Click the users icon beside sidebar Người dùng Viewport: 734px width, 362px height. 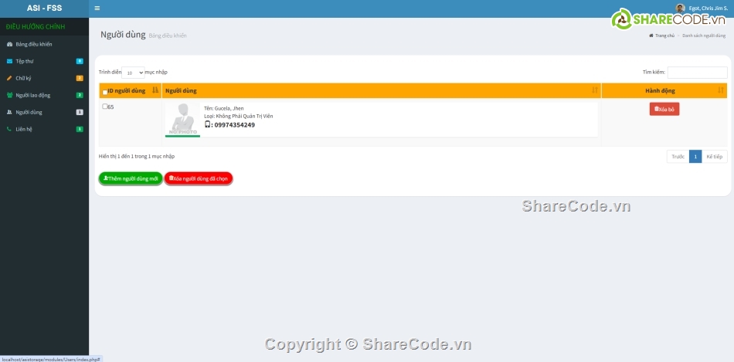[x=9, y=112]
